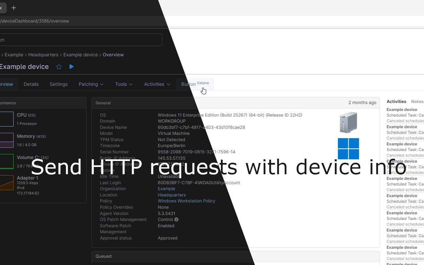The image size is (424, 265).
Task: Expand the Activities dropdown tab
Action: (157, 84)
